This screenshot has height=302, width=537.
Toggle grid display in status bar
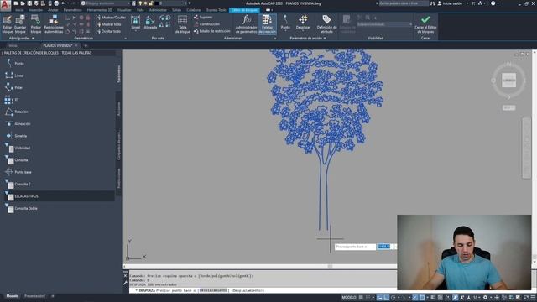point(361,298)
